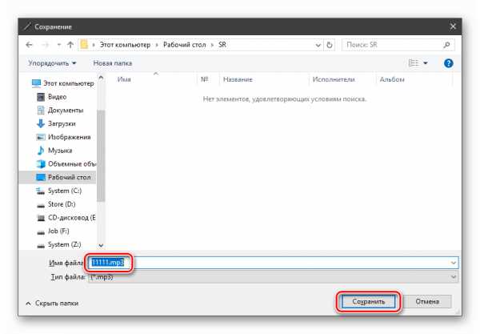Open 'Загрузки' folder in sidebar

tap(62, 124)
